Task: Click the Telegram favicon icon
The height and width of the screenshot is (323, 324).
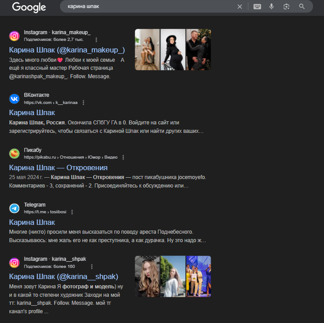Action: [x=15, y=208]
